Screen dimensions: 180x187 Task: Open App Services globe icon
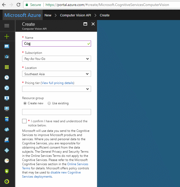pos(7,88)
